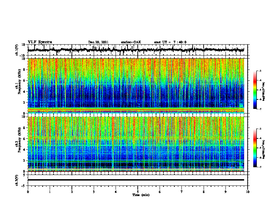The image size is (279, 215).
Task: Click time axis tick label "1"
Action: 50,192
